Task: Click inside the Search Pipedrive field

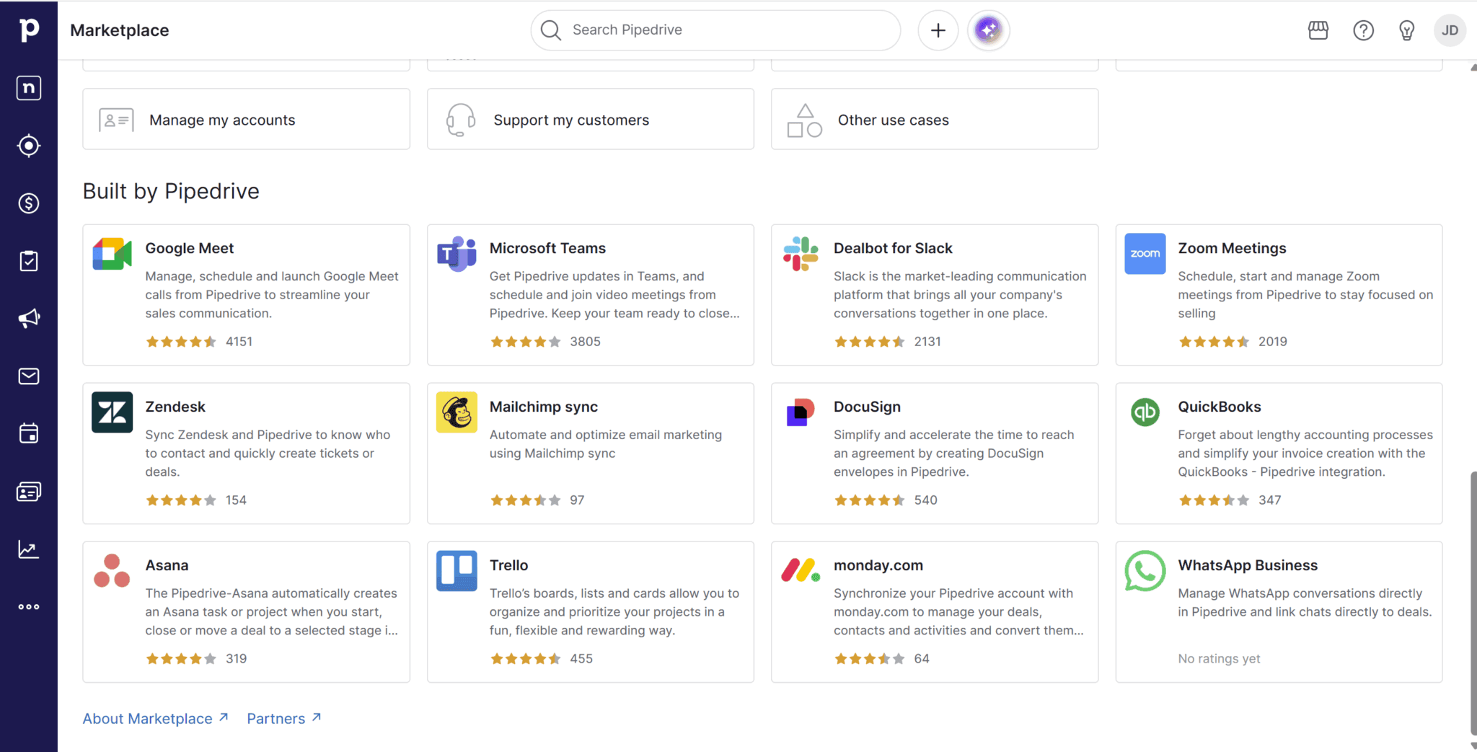Action: [x=715, y=30]
